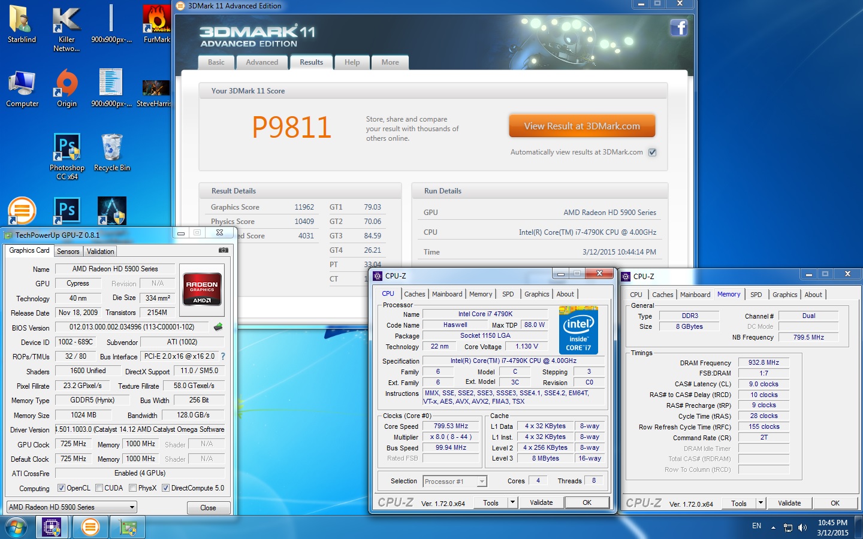863x539 pixels.
Task: Open the AMD Radeon HD 5900 Series dropdown
Action: click(71, 507)
